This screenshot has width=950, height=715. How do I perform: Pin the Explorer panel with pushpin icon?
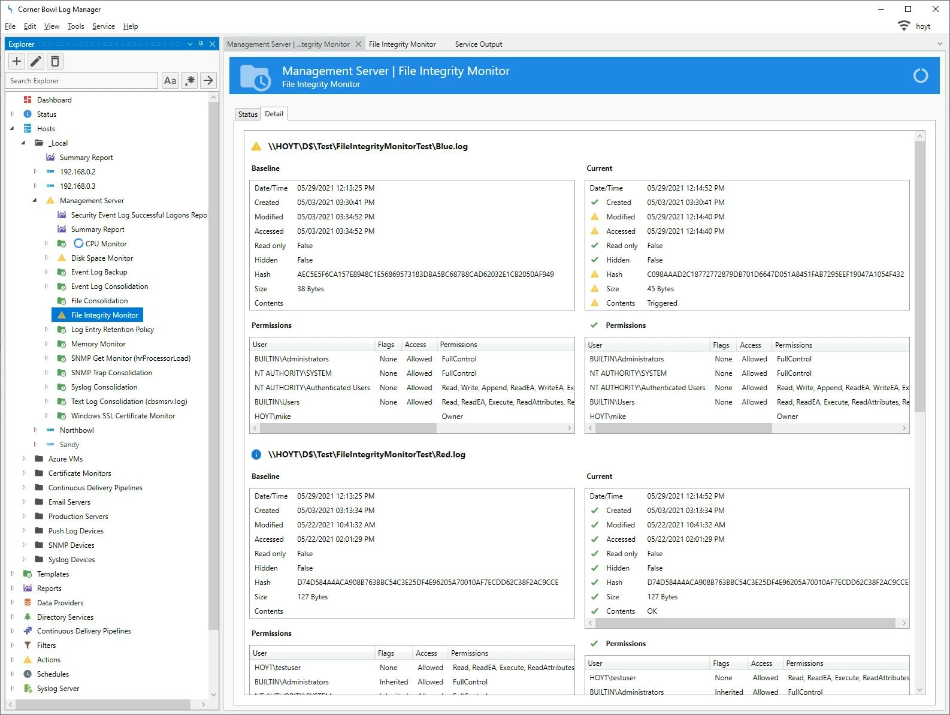[201, 44]
